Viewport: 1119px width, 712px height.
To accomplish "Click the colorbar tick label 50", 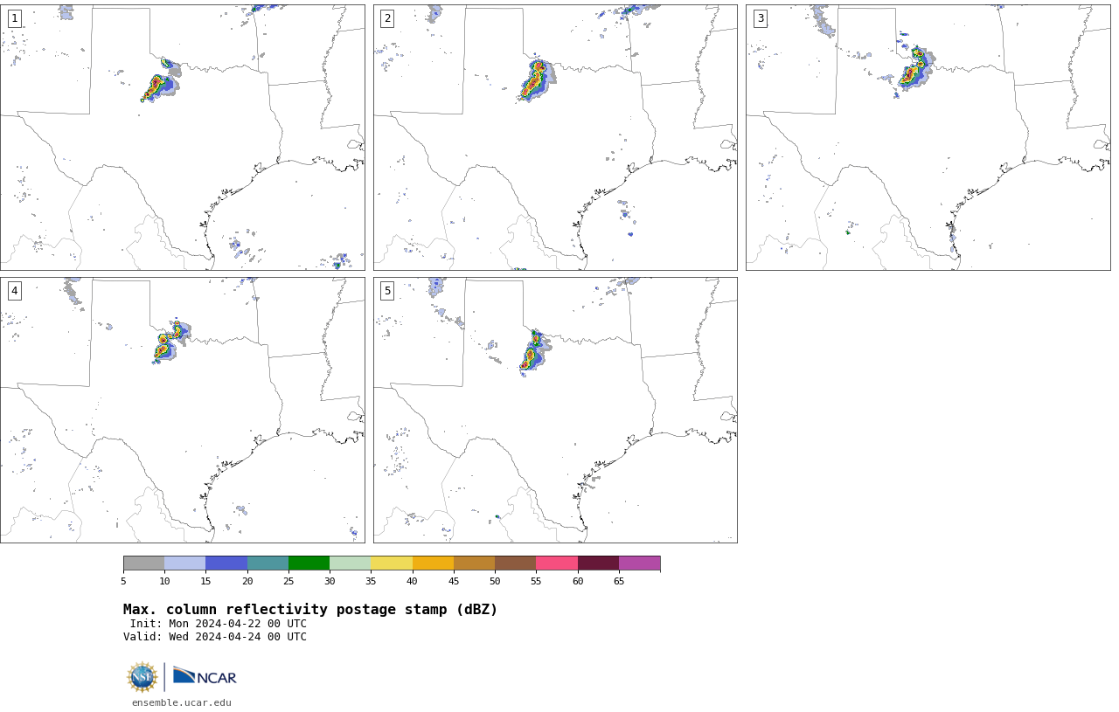I will pos(495,581).
